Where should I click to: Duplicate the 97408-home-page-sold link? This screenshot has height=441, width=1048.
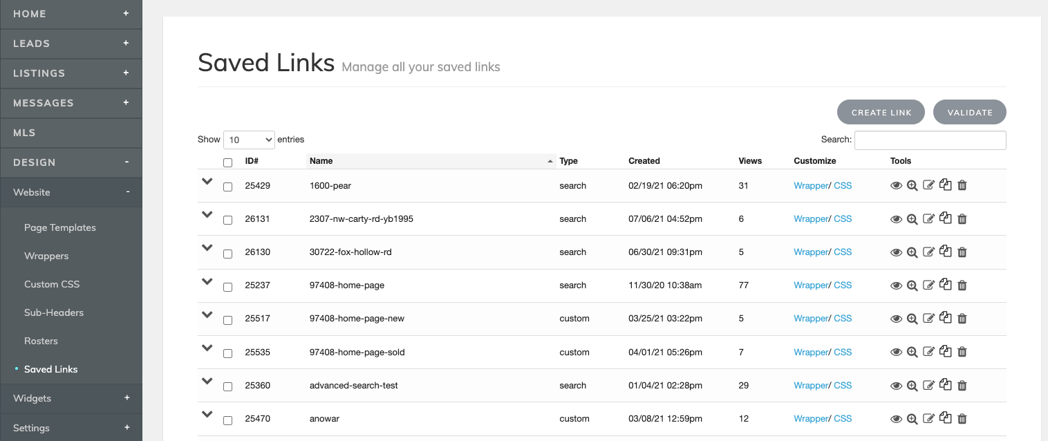pyautogui.click(x=945, y=351)
